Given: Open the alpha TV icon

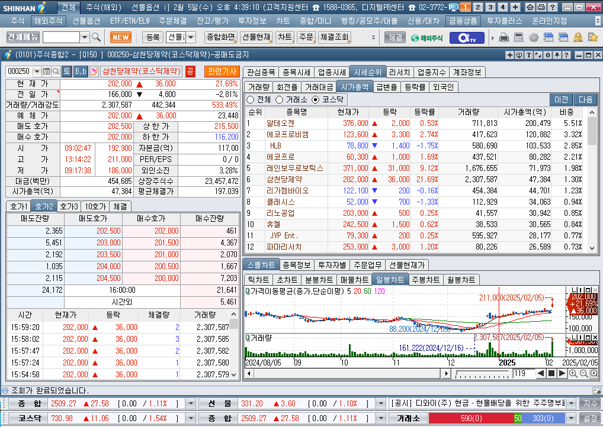Looking at the screenshot, I should 467,38.
